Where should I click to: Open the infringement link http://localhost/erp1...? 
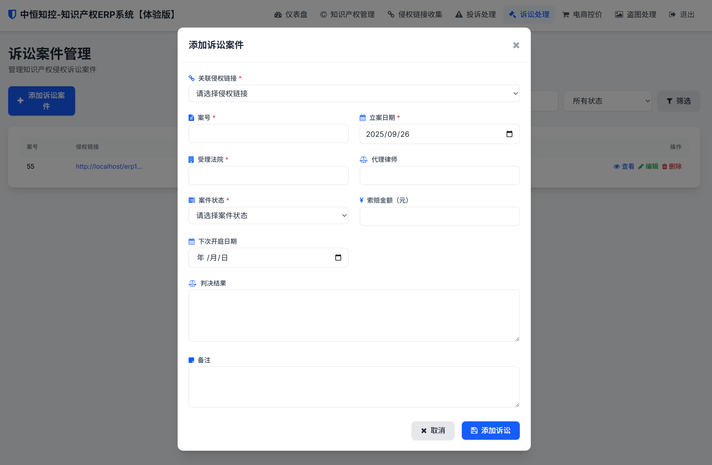109,166
